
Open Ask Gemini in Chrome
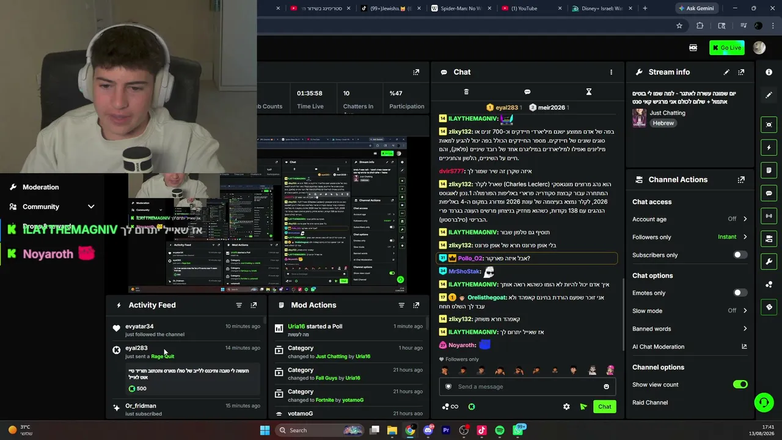coord(695,9)
